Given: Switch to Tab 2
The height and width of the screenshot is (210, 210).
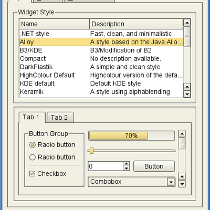Looking at the screenshot, I should pos(60,118).
